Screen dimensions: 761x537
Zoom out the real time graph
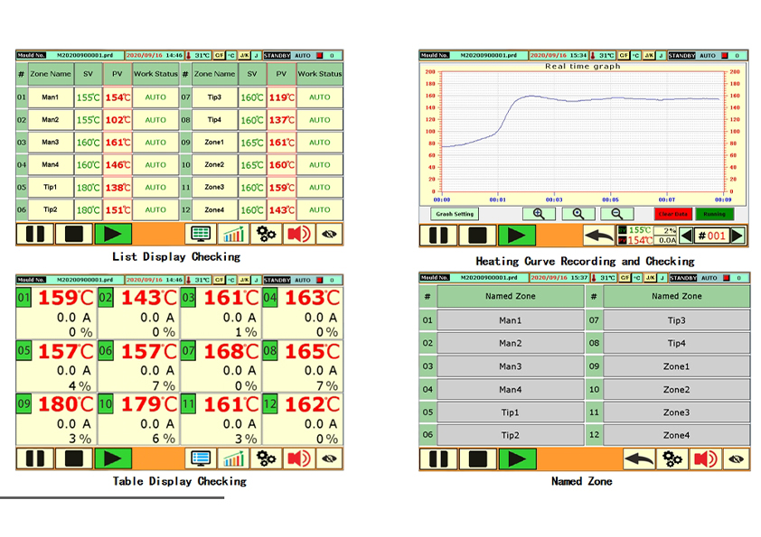tap(616, 214)
